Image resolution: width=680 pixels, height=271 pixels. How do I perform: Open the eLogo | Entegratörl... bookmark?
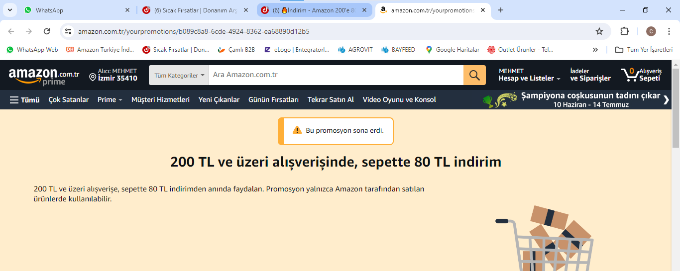(x=297, y=50)
